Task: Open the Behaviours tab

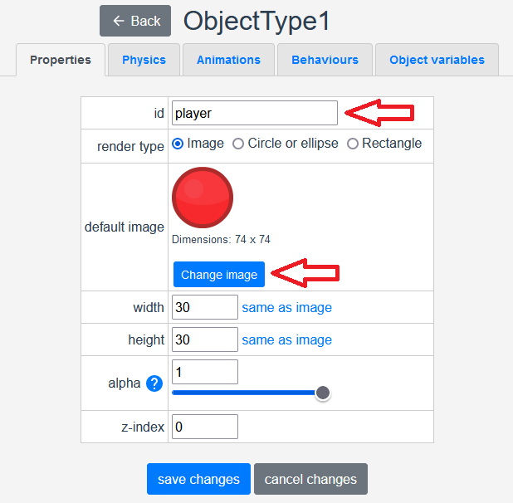Action: [325, 60]
